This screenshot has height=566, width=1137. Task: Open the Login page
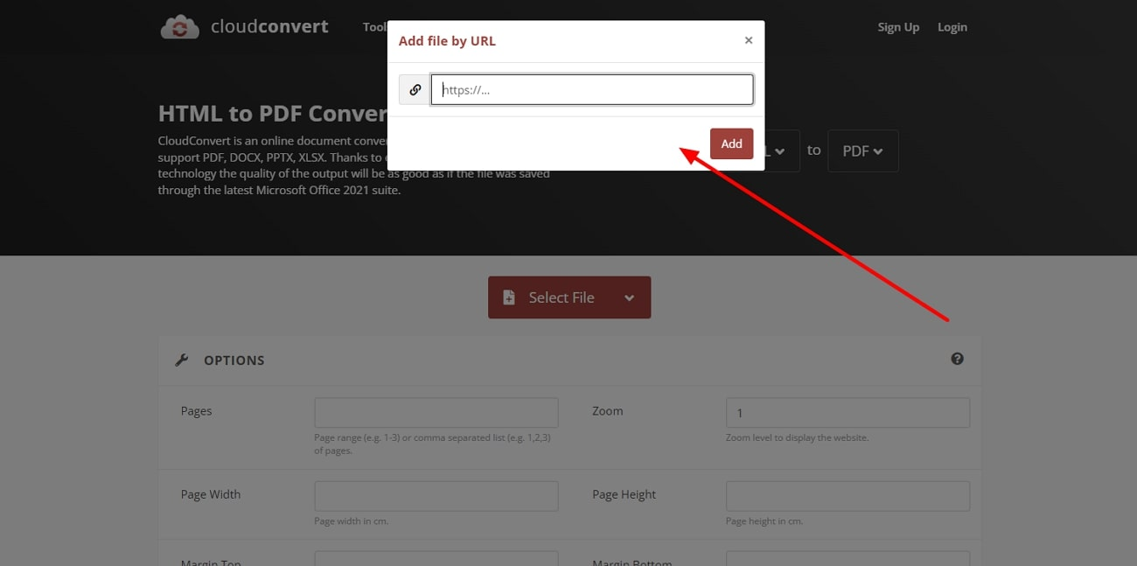click(952, 27)
